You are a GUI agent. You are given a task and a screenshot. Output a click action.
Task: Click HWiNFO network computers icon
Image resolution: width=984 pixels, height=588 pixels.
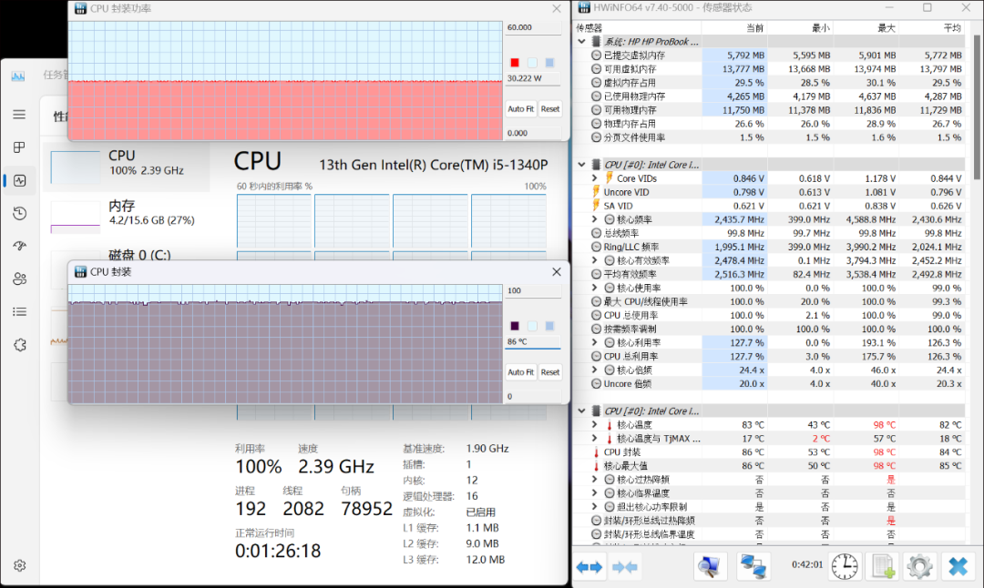click(x=753, y=566)
